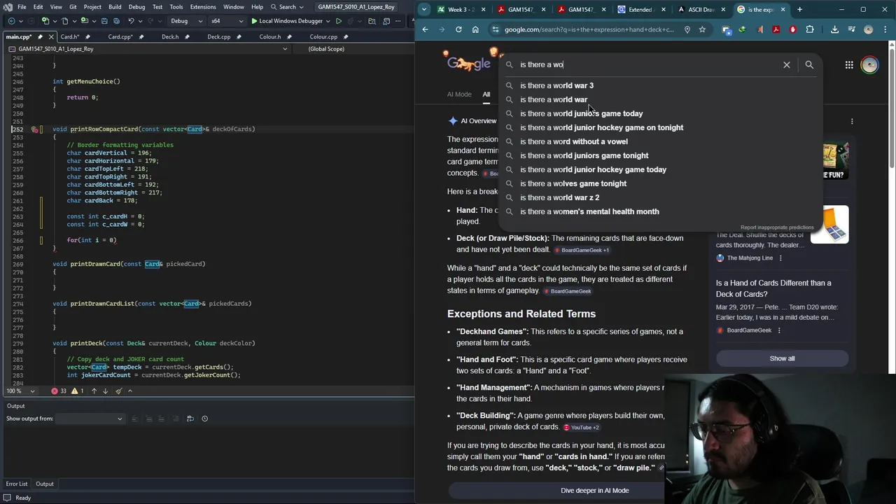
Task: Click Chrome address bar URL
Action: pyautogui.click(x=589, y=29)
